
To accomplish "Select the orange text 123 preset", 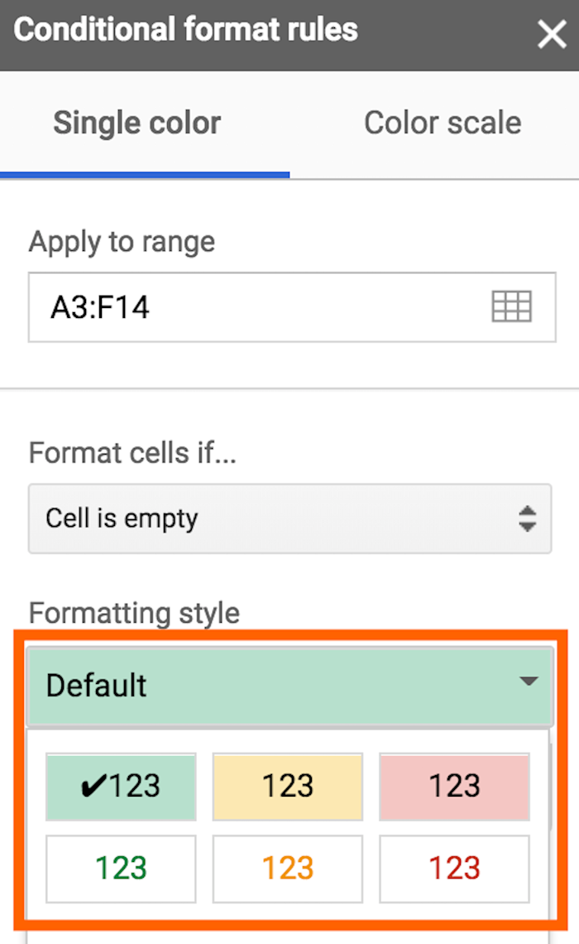I will click(x=287, y=869).
